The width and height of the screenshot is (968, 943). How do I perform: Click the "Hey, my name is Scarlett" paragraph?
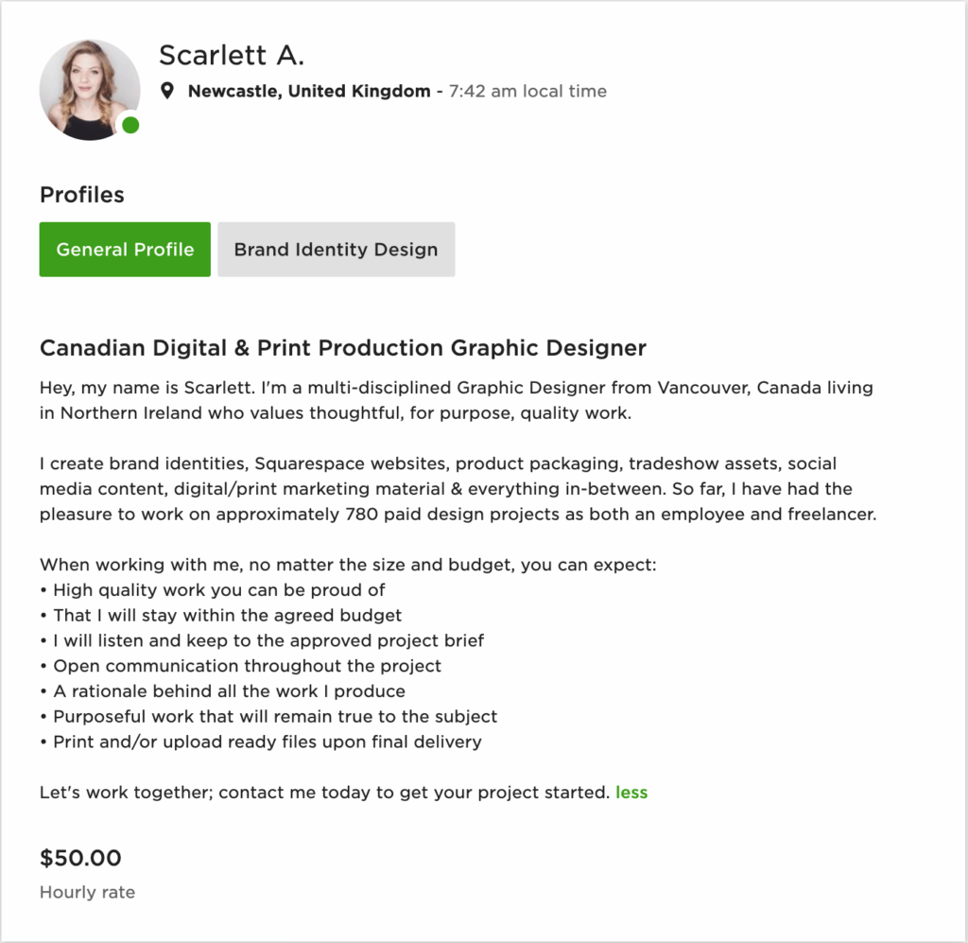click(456, 400)
